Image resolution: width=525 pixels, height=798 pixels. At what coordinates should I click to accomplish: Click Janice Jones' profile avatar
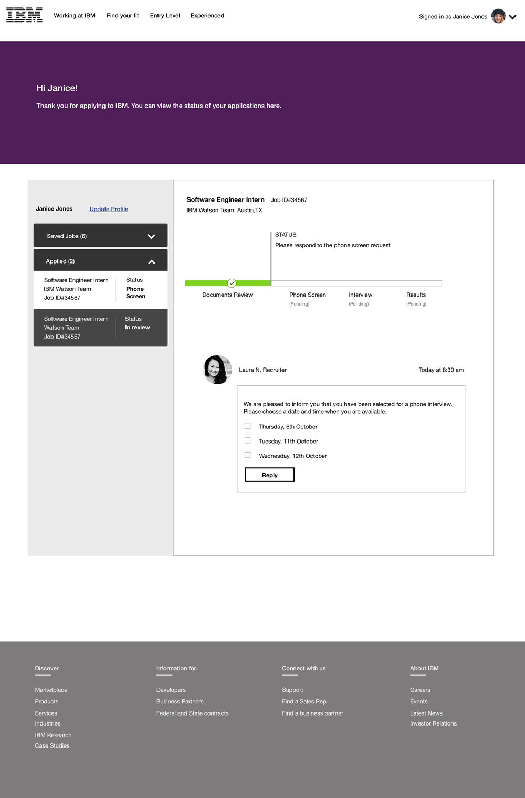[x=498, y=16]
